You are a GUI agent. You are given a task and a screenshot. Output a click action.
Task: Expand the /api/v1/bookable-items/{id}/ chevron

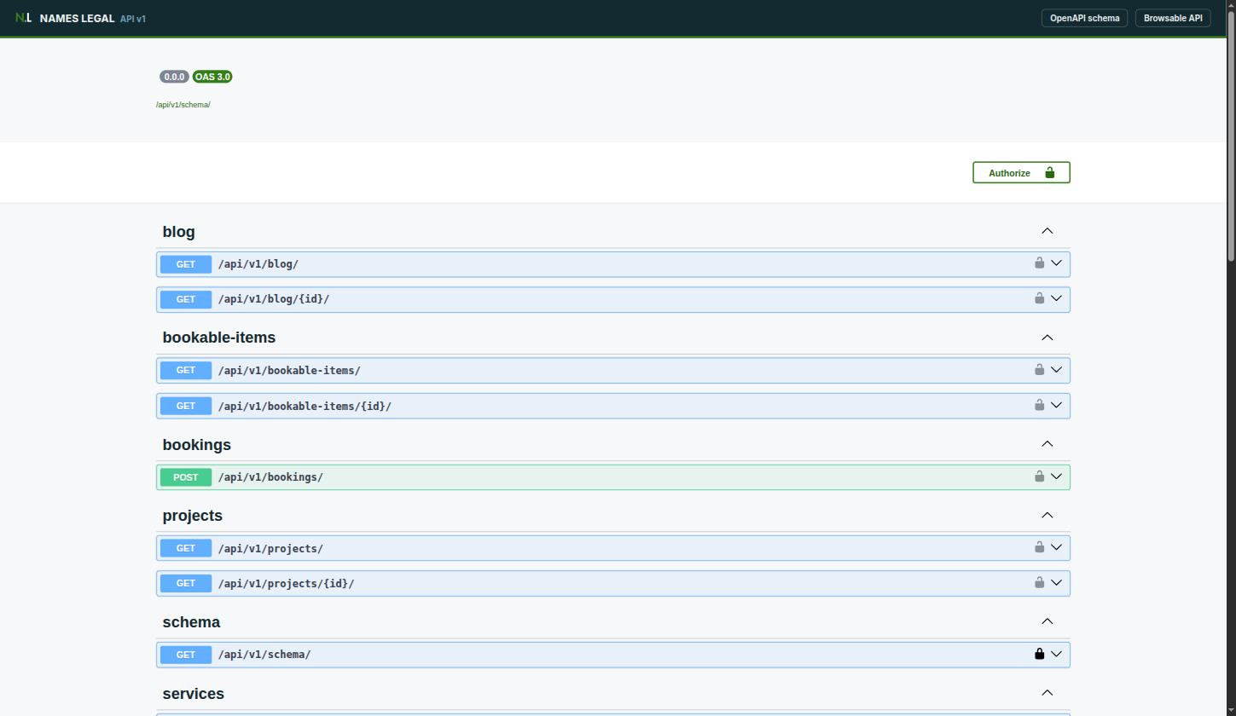[x=1056, y=405]
